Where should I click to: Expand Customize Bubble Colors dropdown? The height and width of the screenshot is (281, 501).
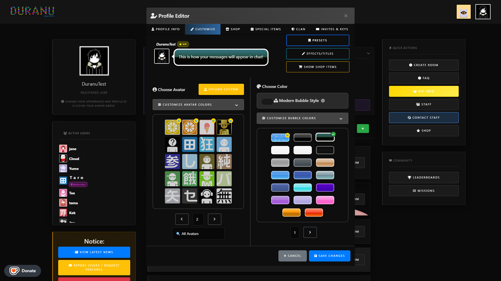(302, 118)
